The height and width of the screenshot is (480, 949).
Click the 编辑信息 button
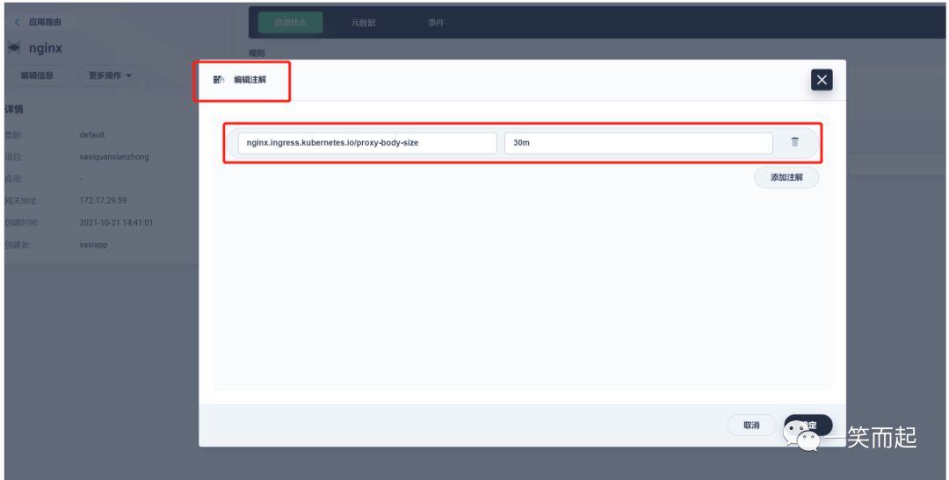37,75
